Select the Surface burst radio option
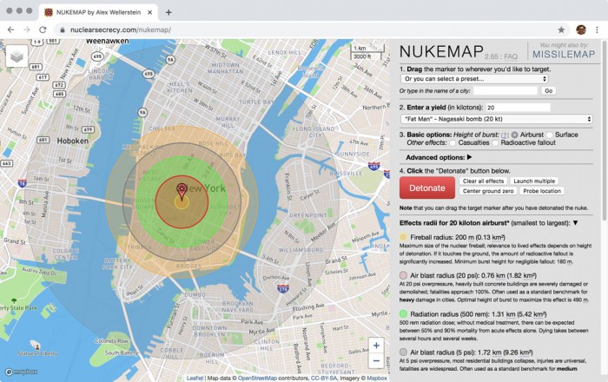Screen dimensions: 608x382 pyautogui.click(x=552, y=135)
